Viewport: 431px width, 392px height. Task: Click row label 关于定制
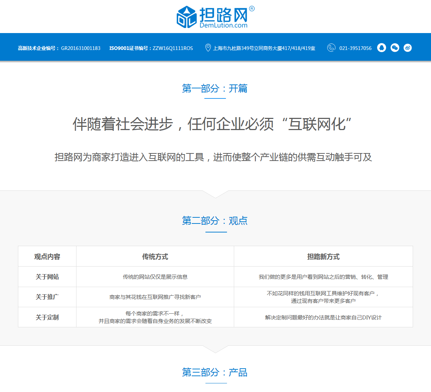pyautogui.click(x=47, y=317)
